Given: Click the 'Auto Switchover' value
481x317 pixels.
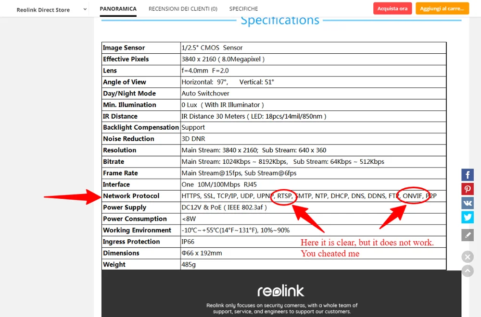Looking at the screenshot, I should 205,93.
